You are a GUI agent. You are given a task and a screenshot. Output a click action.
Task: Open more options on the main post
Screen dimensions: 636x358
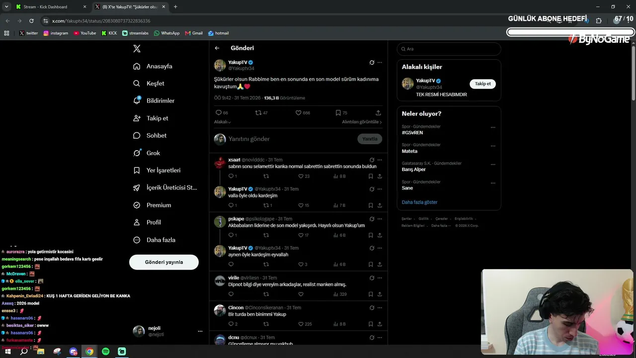coord(380,63)
